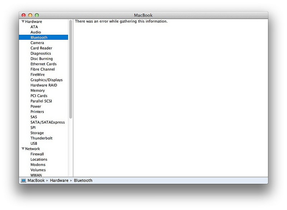Viewport: 287px width, 210px height.
Task: Select the SAS entry
Action: point(34,117)
